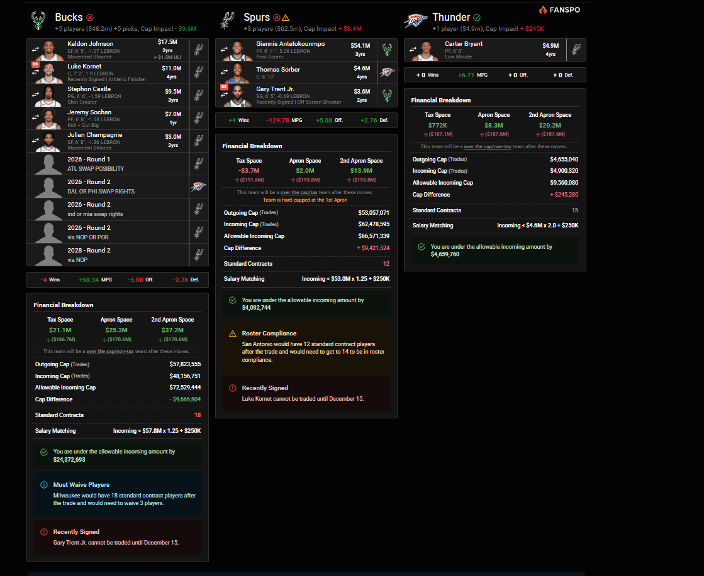Click red invalid-trade icon beside Spurs name
Image resolution: width=704 pixels, height=576 pixels.
[x=277, y=18]
